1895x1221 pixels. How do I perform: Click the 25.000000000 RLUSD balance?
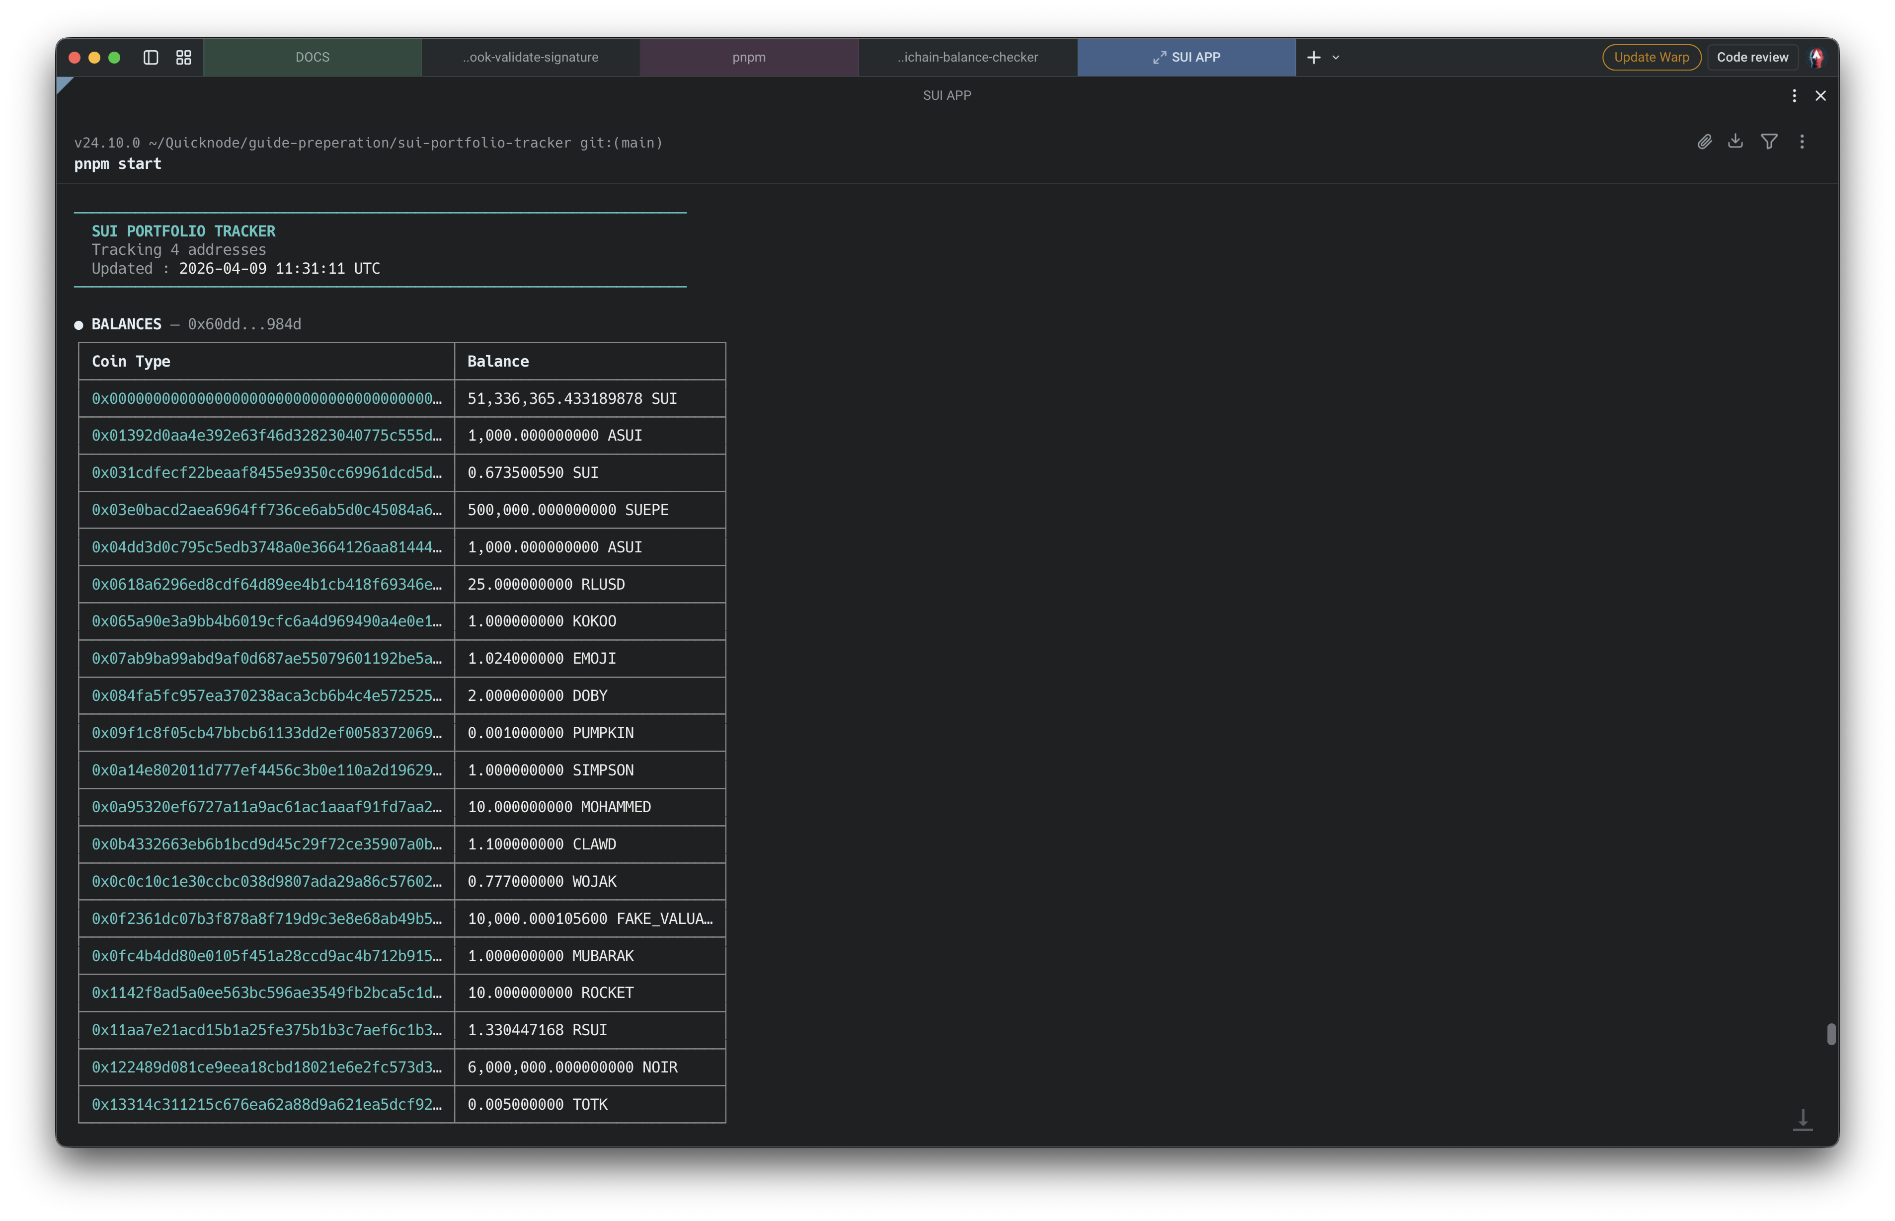point(546,584)
